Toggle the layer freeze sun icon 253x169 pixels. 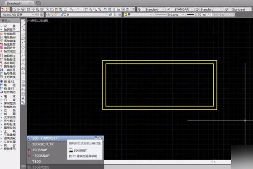pos(55,14)
